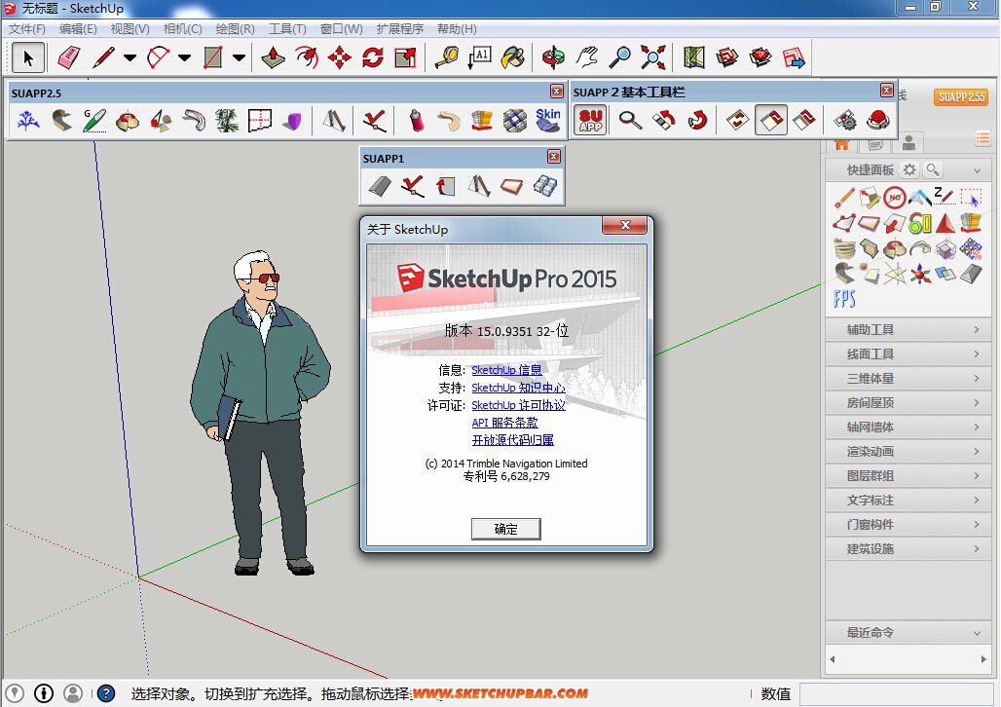Click the red spray can icon in SUAPP2.5
This screenshot has width=1001, height=707.
[416, 120]
